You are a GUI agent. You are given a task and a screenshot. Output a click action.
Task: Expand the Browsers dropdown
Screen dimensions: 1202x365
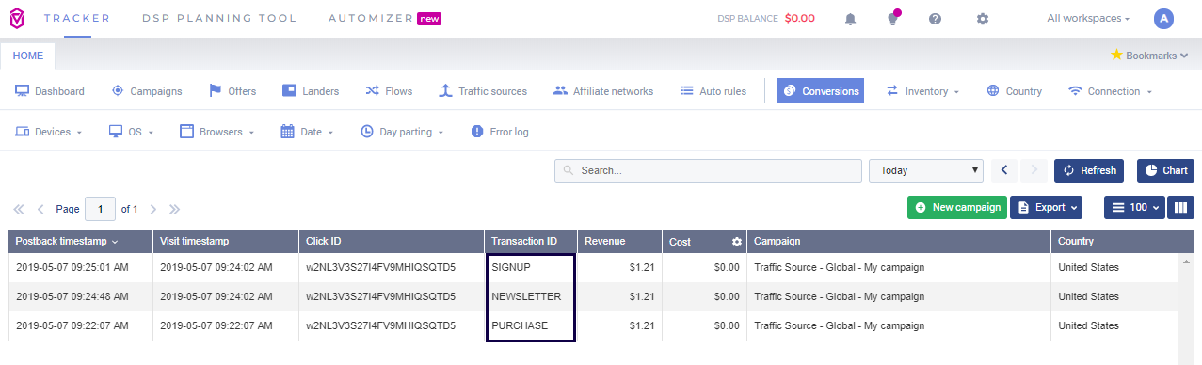click(217, 132)
